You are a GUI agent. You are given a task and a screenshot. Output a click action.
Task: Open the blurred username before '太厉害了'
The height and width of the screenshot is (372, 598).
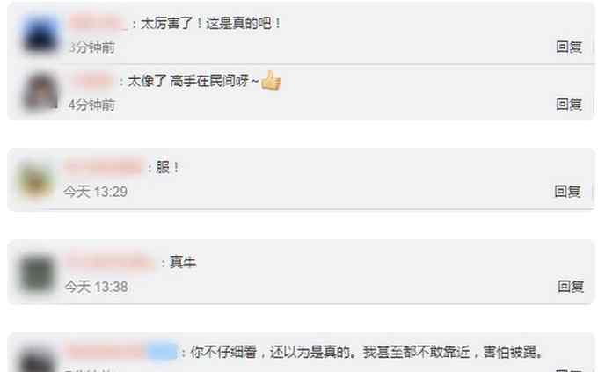(98, 23)
